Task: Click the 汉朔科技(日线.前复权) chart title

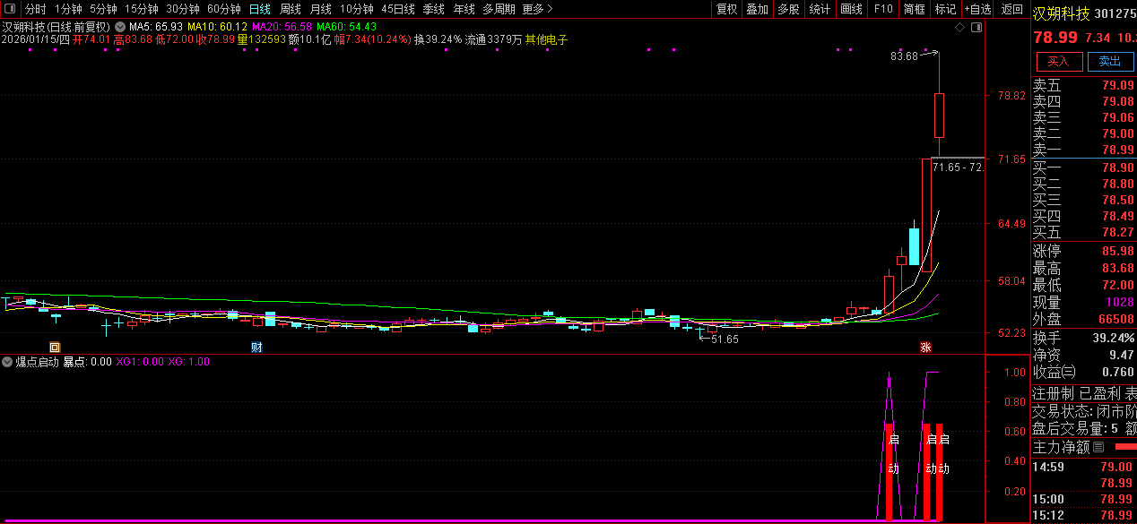Action: pyautogui.click(x=56, y=27)
